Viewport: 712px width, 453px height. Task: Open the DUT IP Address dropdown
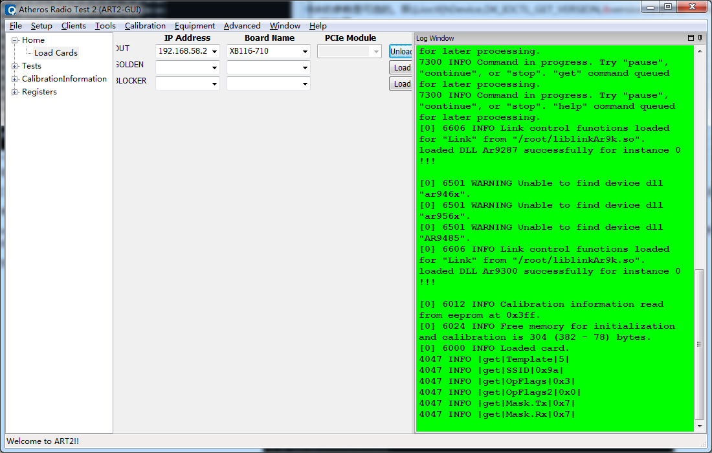(x=214, y=51)
